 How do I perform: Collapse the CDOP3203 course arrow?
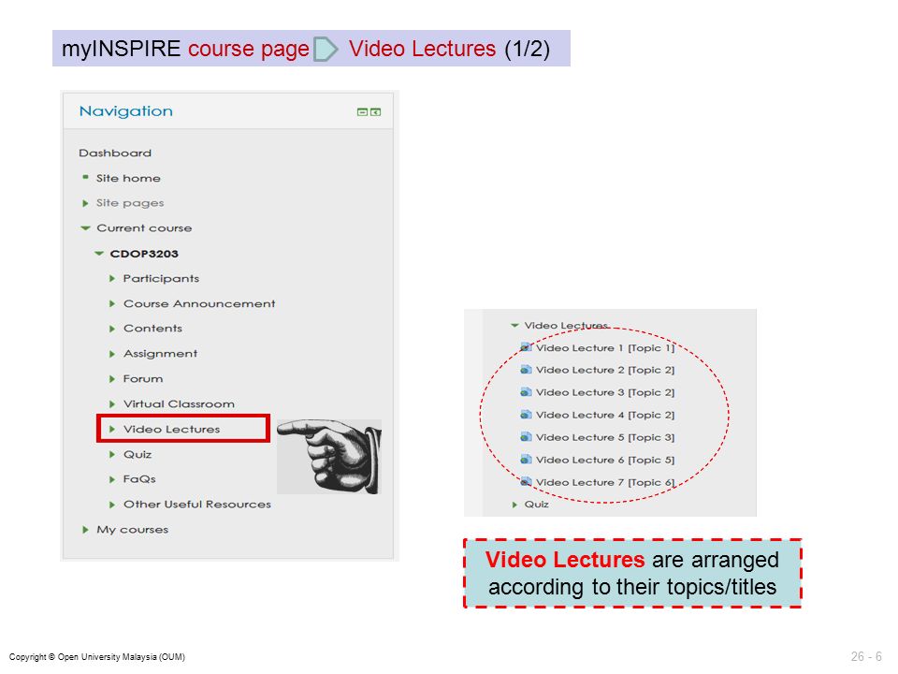[x=99, y=254]
